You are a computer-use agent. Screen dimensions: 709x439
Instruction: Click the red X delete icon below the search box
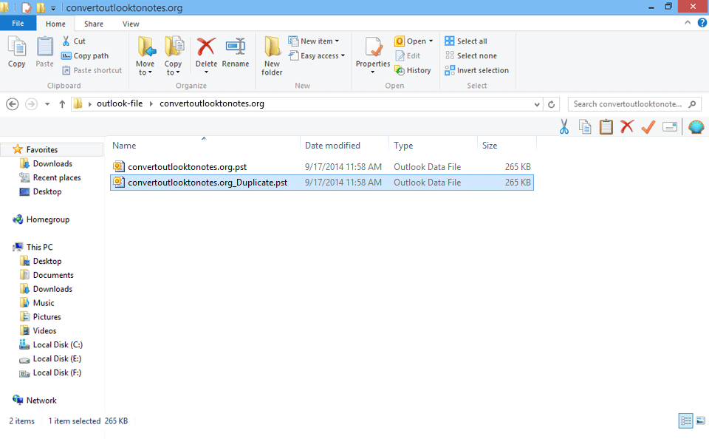627,127
